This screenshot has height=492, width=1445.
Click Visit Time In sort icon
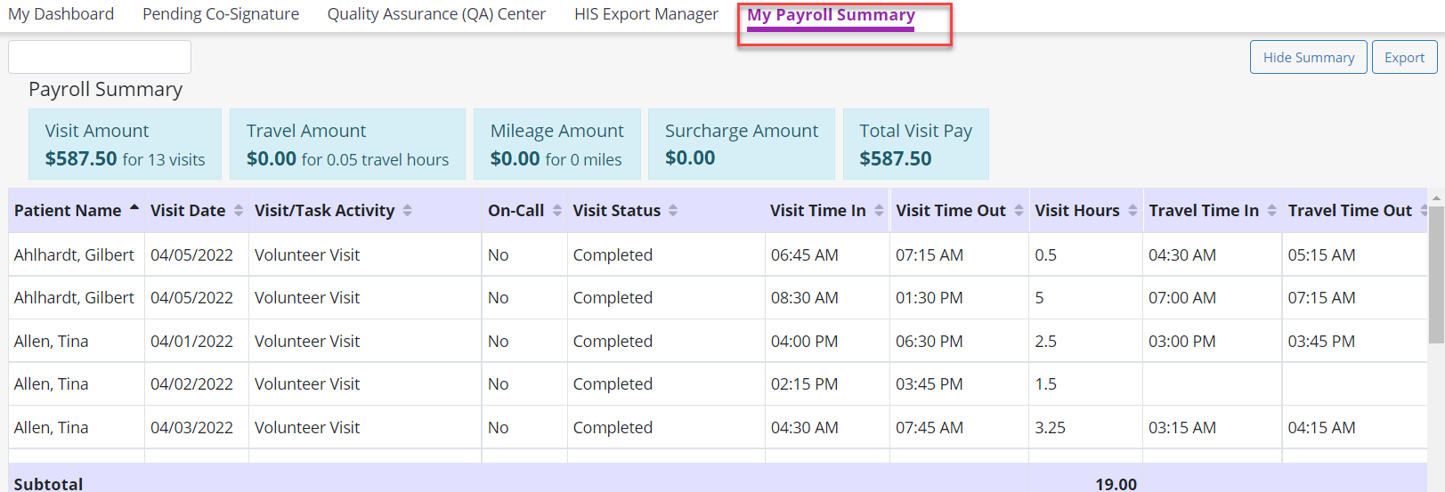879,211
